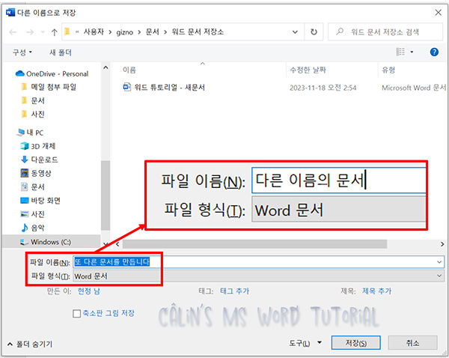Refresh the folder view
Image resolution: width=449 pixels, height=358 pixels.
tap(314, 31)
